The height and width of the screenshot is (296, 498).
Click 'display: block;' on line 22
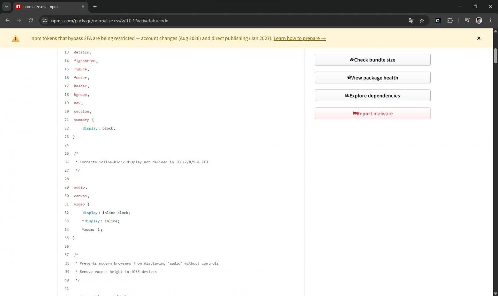(x=99, y=129)
